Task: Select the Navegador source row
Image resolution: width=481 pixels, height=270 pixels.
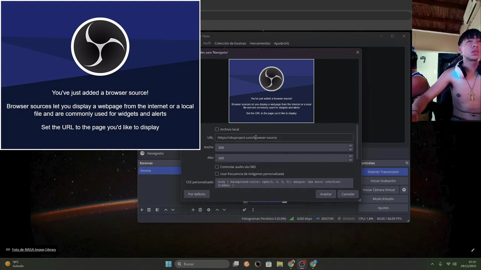Action: (160, 153)
